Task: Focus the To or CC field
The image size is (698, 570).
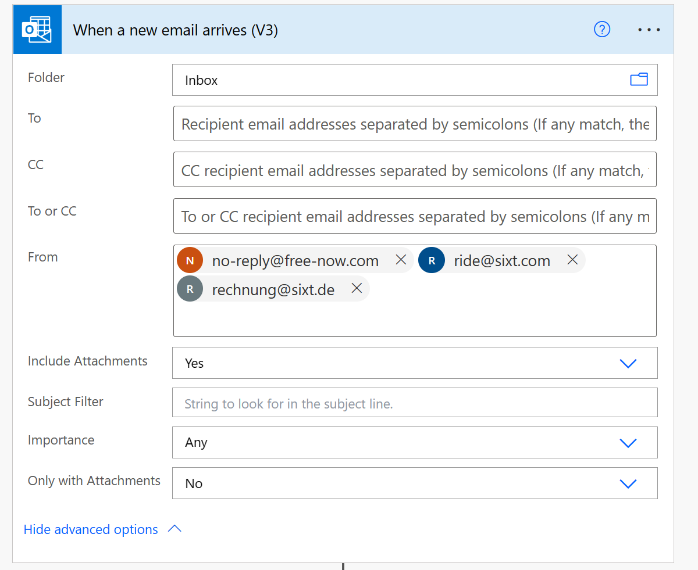Action: pos(415,216)
